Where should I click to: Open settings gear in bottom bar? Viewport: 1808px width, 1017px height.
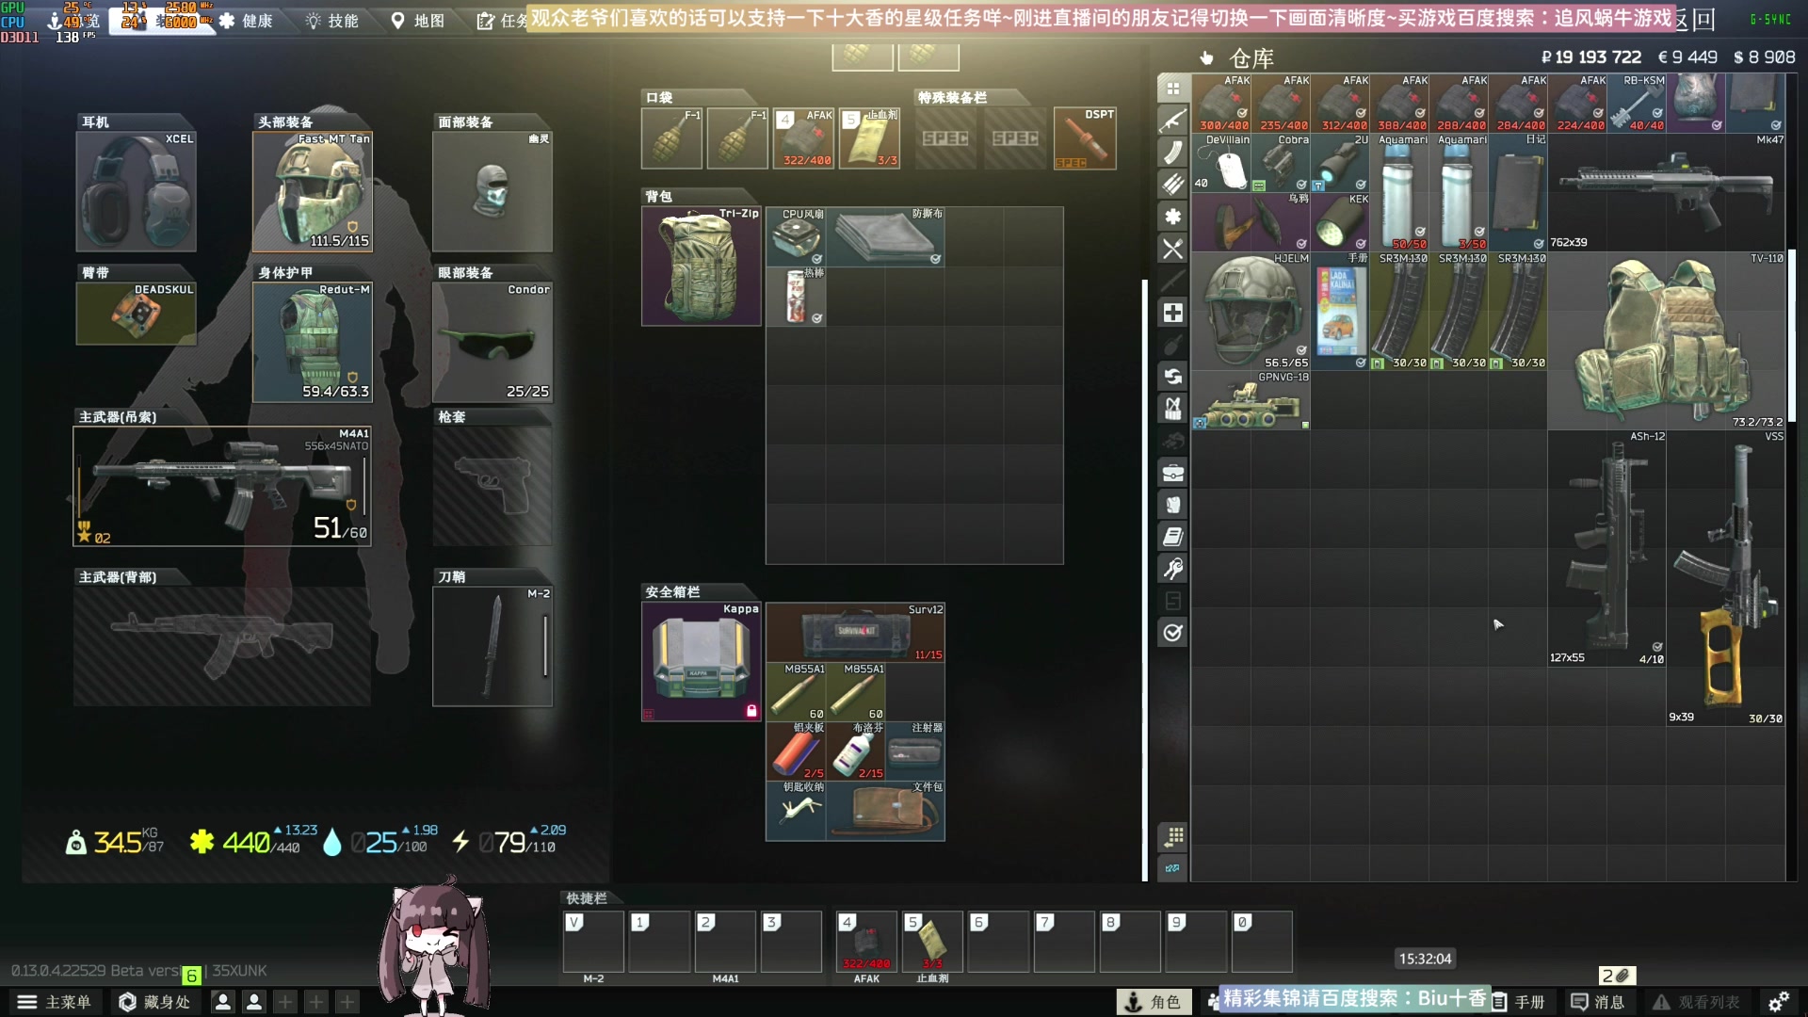1778,1002
